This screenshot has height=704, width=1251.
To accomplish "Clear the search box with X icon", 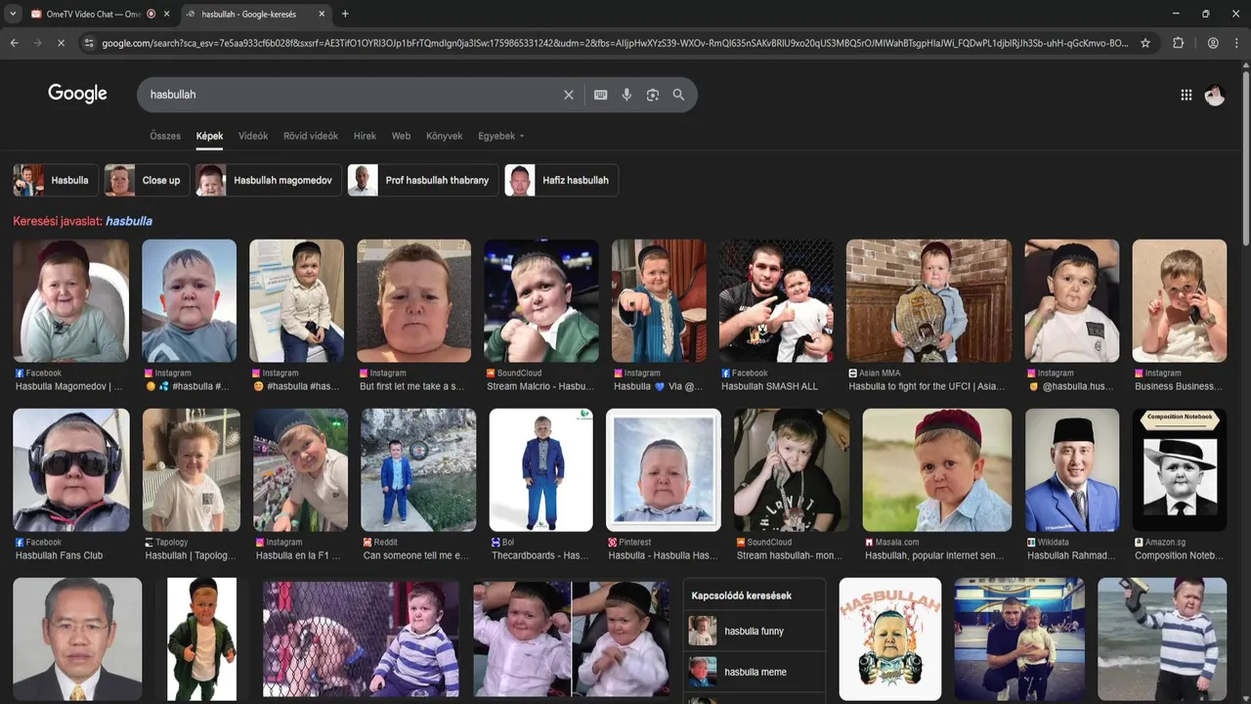I will pyautogui.click(x=569, y=95).
